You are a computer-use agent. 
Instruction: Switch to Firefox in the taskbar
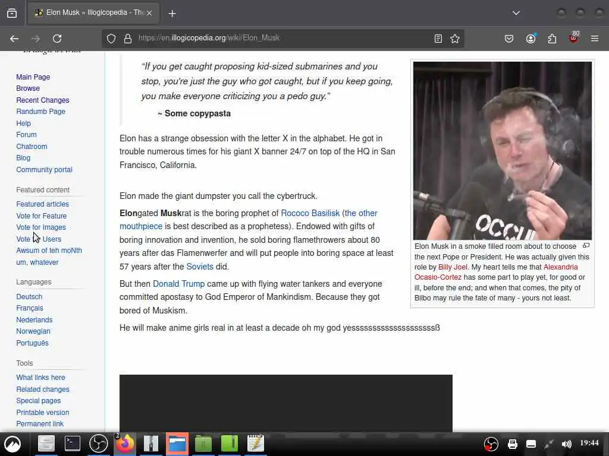(125, 444)
